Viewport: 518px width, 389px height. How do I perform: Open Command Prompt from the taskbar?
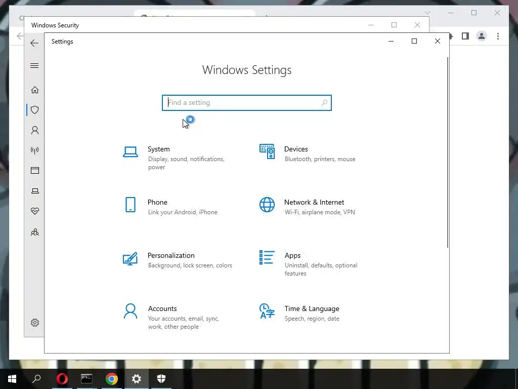(87, 379)
